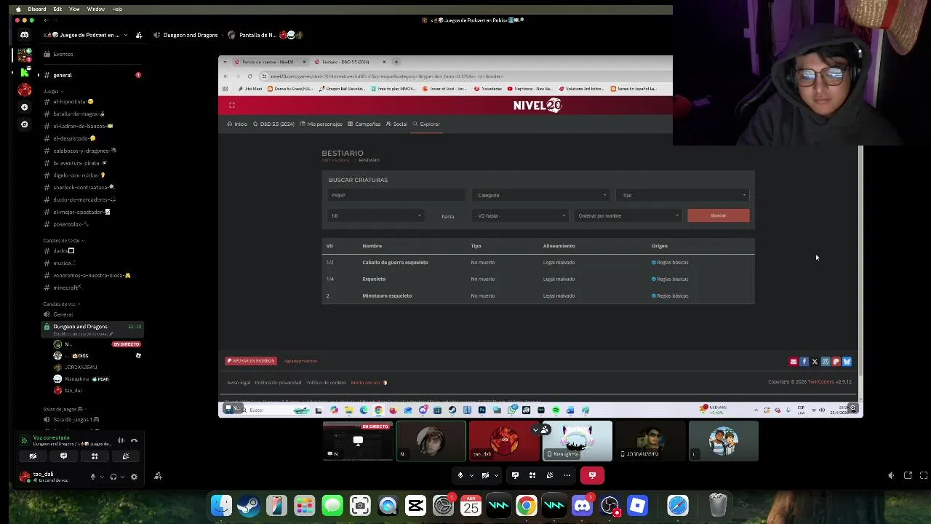Open CapCut from the dock
This screenshot has height=524, width=931.
415,505
